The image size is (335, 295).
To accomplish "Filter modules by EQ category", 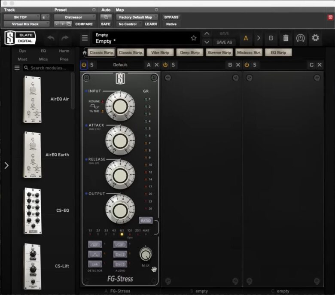I will pyautogui.click(x=43, y=51).
